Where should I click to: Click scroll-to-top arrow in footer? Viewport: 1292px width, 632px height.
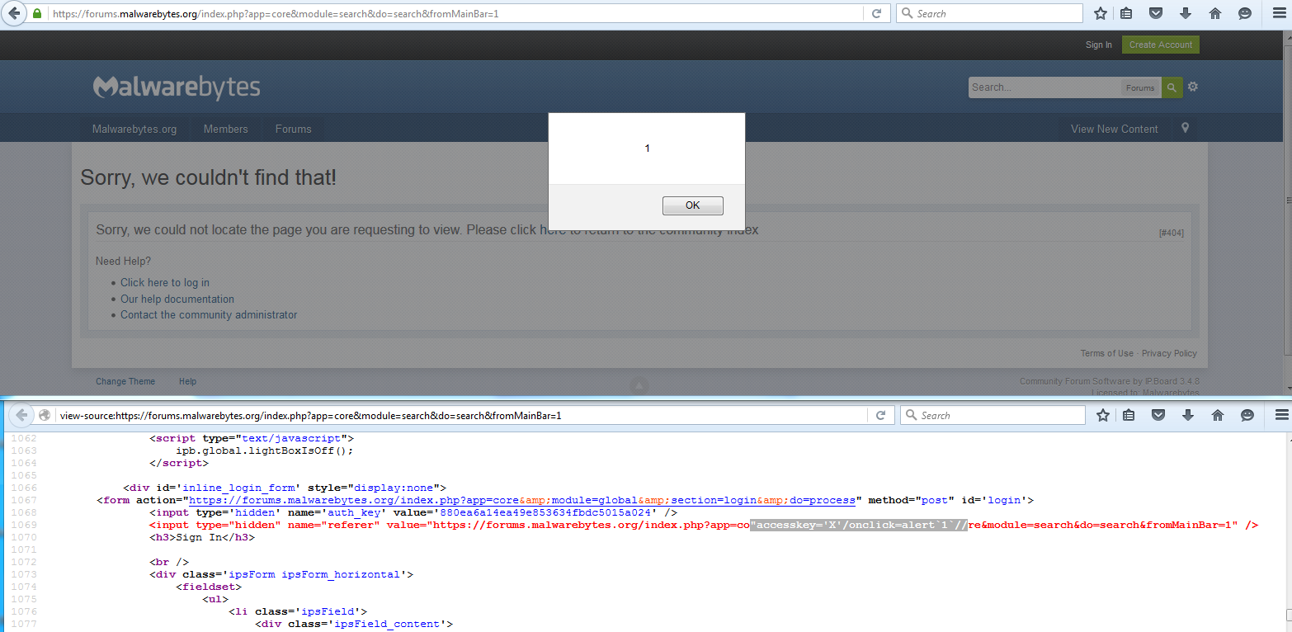pyautogui.click(x=639, y=384)
